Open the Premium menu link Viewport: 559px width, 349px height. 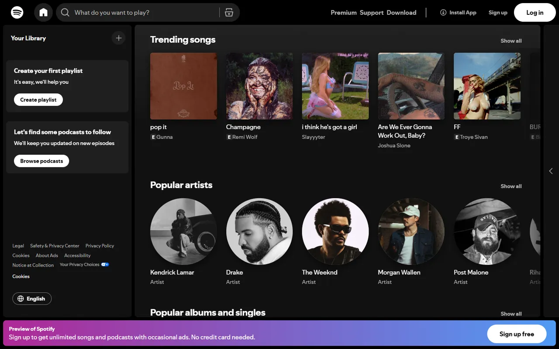click(x=344, y=13)
